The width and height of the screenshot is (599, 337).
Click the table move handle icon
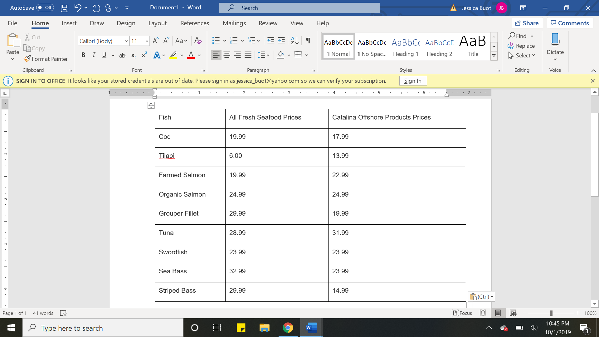(x=151, y=105)
